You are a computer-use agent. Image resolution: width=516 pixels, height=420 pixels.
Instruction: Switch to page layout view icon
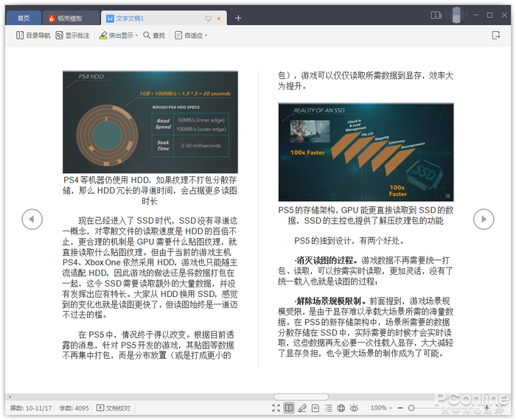tap(315, 408)
